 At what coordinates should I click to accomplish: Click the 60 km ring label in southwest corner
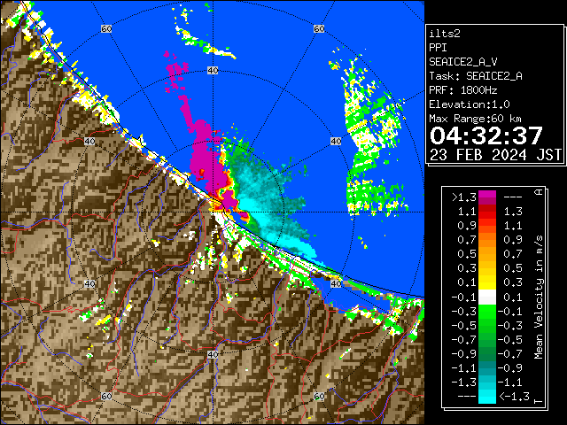tap(106, 396)
